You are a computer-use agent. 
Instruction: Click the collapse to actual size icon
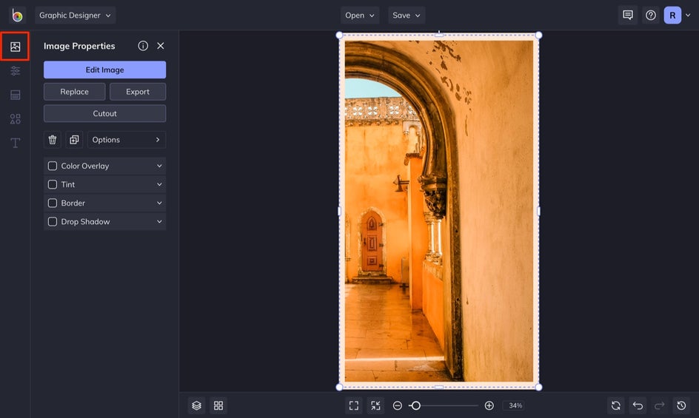[x=376, y=405]
